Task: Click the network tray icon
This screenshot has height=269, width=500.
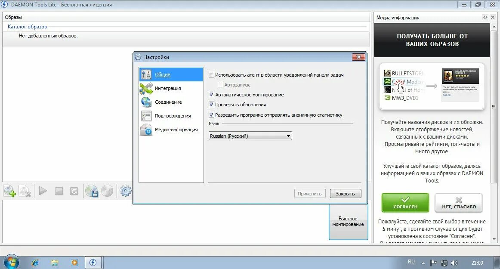Action: point(444,263)
